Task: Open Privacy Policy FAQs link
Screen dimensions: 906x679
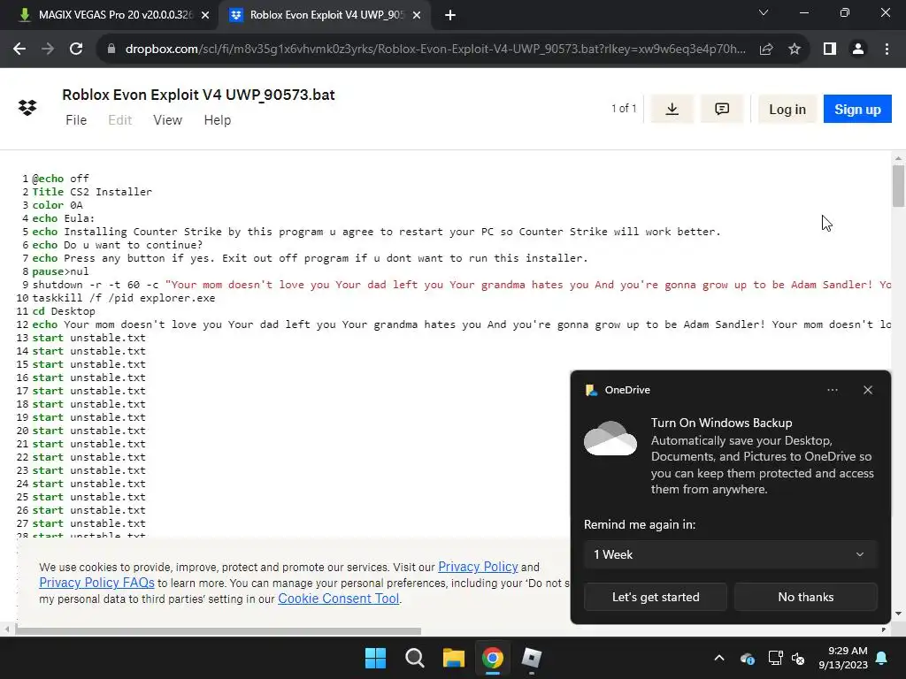Action: click(x=96, y=583)
